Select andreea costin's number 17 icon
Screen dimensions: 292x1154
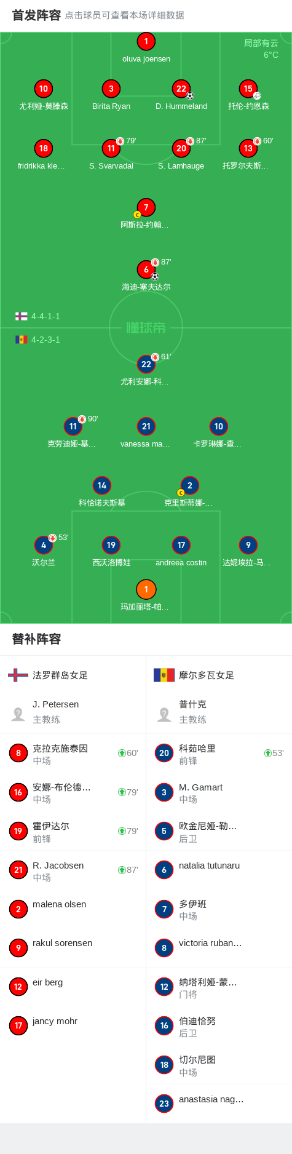181,545
